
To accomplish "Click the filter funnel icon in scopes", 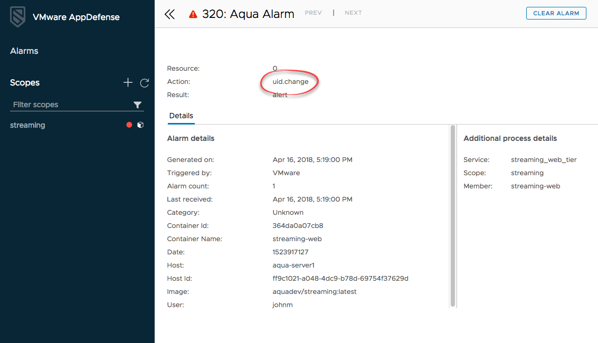I will click(137, 105).
